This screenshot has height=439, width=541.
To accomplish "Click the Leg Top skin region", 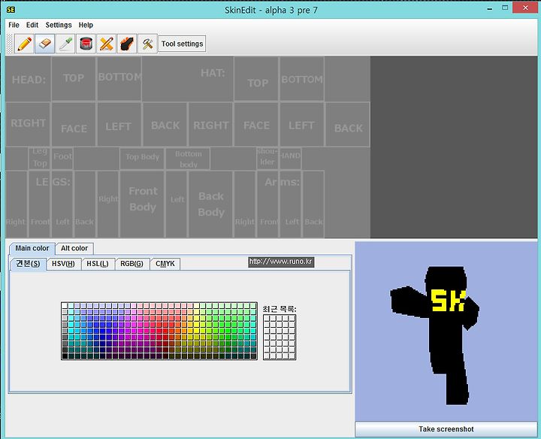I will coord(40,158).
